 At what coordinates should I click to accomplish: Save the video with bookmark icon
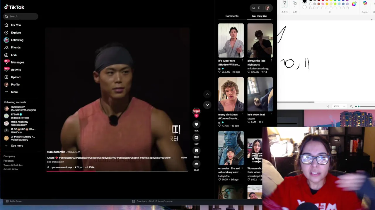coord(196,151)
